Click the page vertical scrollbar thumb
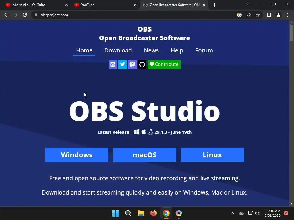This screenshot has width=294, height=220. click(x=291, y=33)
